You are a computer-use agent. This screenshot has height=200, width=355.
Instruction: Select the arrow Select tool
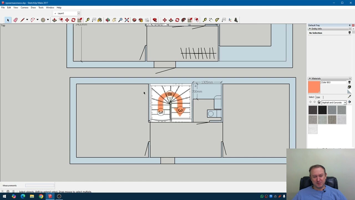[8, 20]
